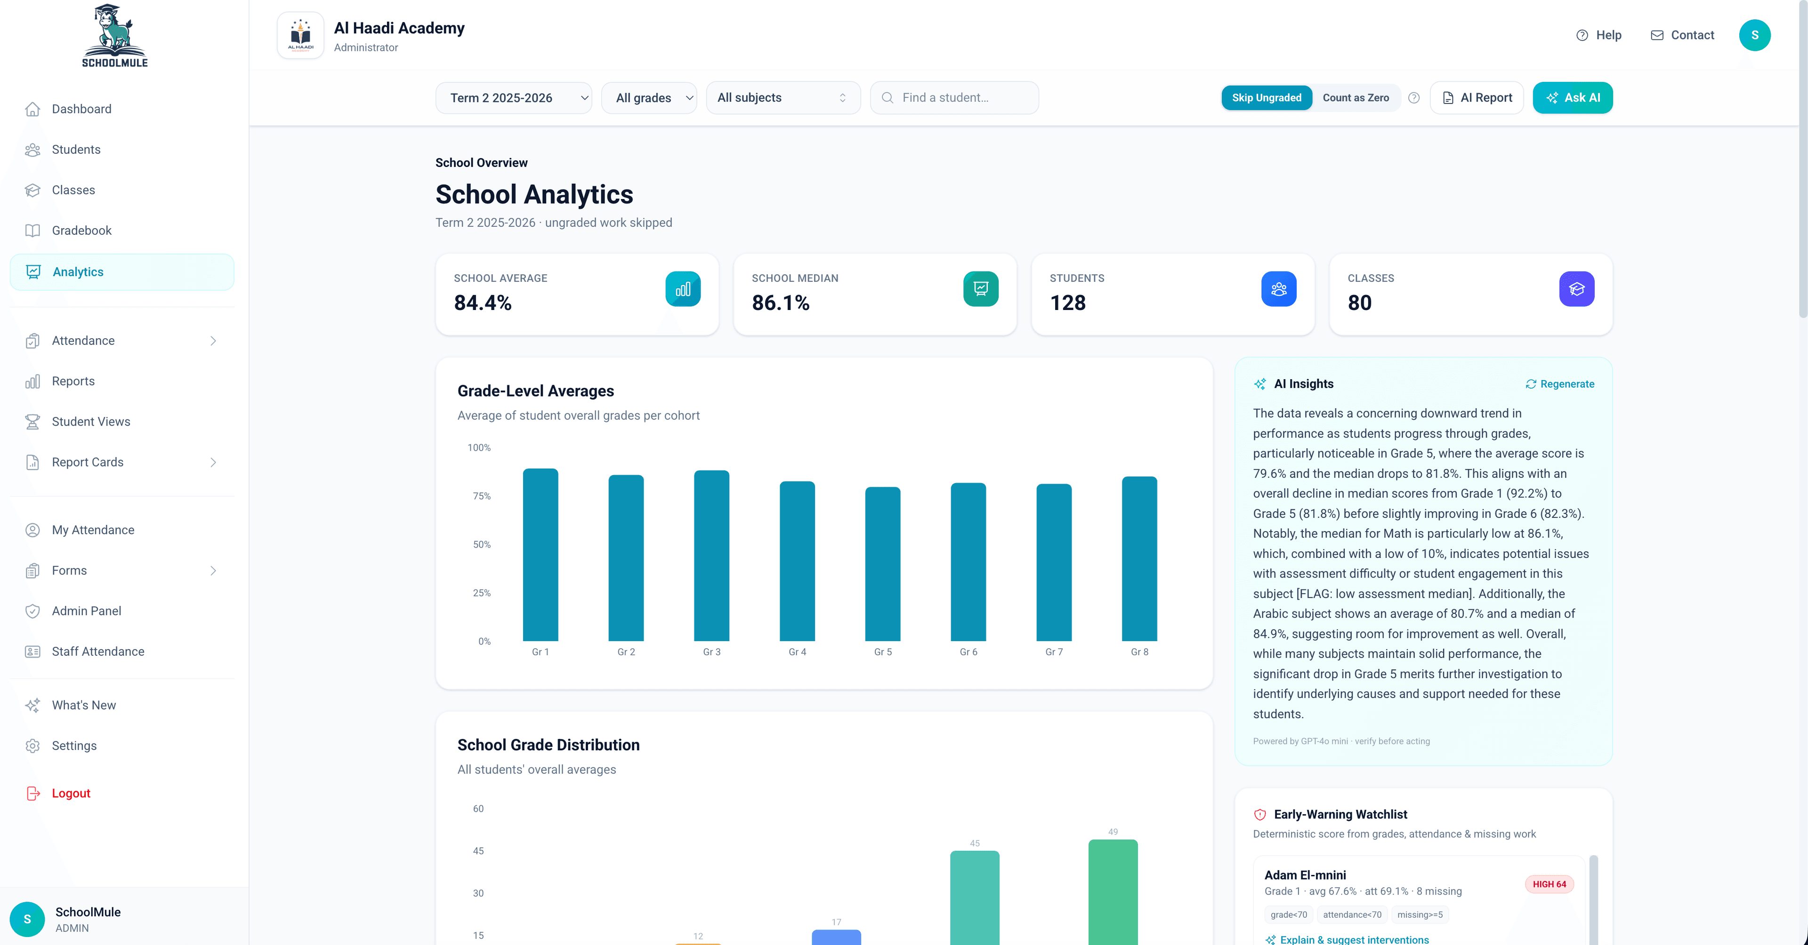Click the Al Haadi Academy logo

click(x=300, y=35)
